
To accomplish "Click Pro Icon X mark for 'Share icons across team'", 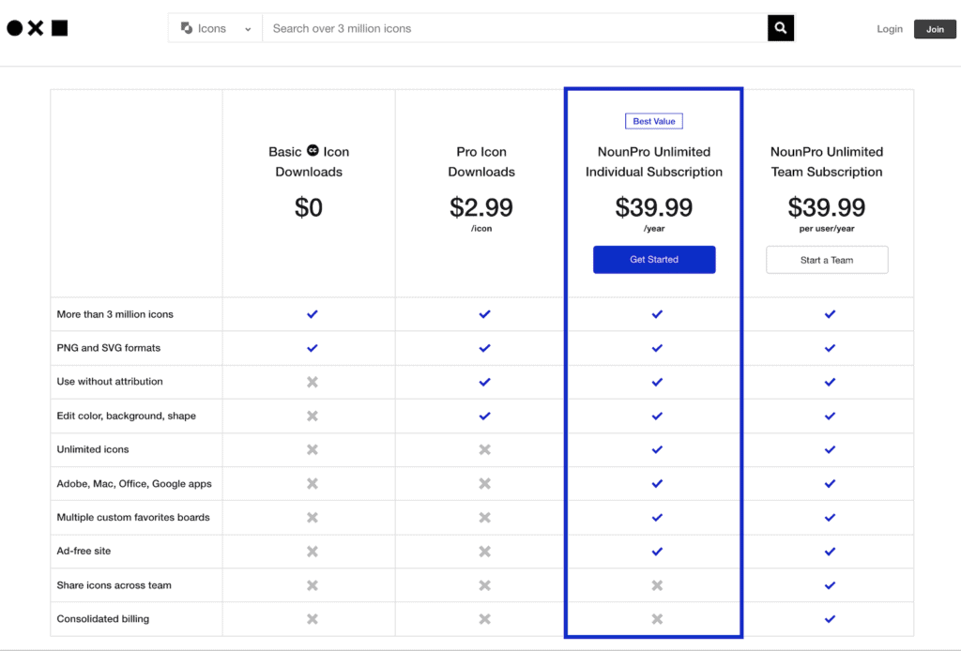I will [485, 585].
